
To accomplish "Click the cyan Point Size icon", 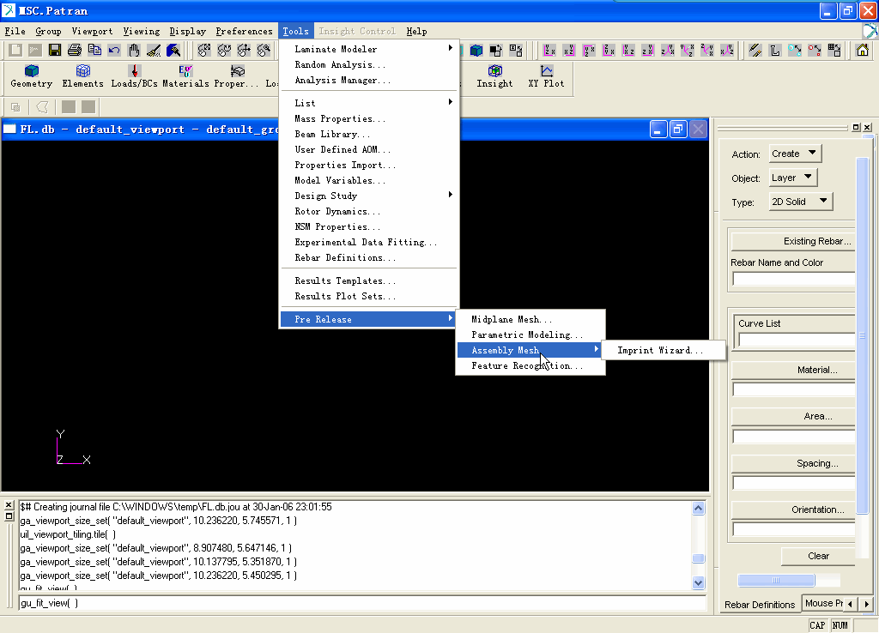I will (794, 51).
